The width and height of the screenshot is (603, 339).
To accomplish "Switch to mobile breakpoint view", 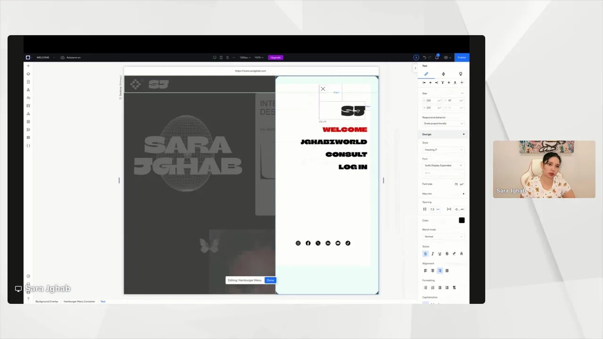I will (x=227, y=57).
